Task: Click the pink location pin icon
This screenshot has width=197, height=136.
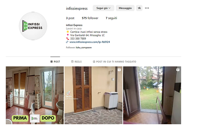Action: click(x=68, y=35)
